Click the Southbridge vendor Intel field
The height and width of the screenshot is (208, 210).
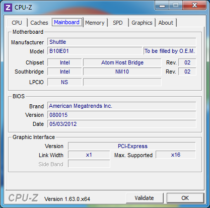[x=64, y=72]
